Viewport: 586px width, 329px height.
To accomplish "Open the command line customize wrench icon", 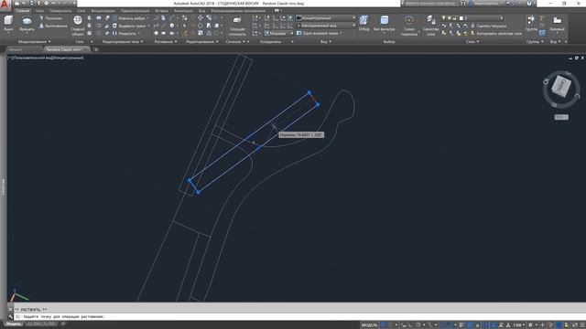I will pyautogui.click(x=10, y=316).
